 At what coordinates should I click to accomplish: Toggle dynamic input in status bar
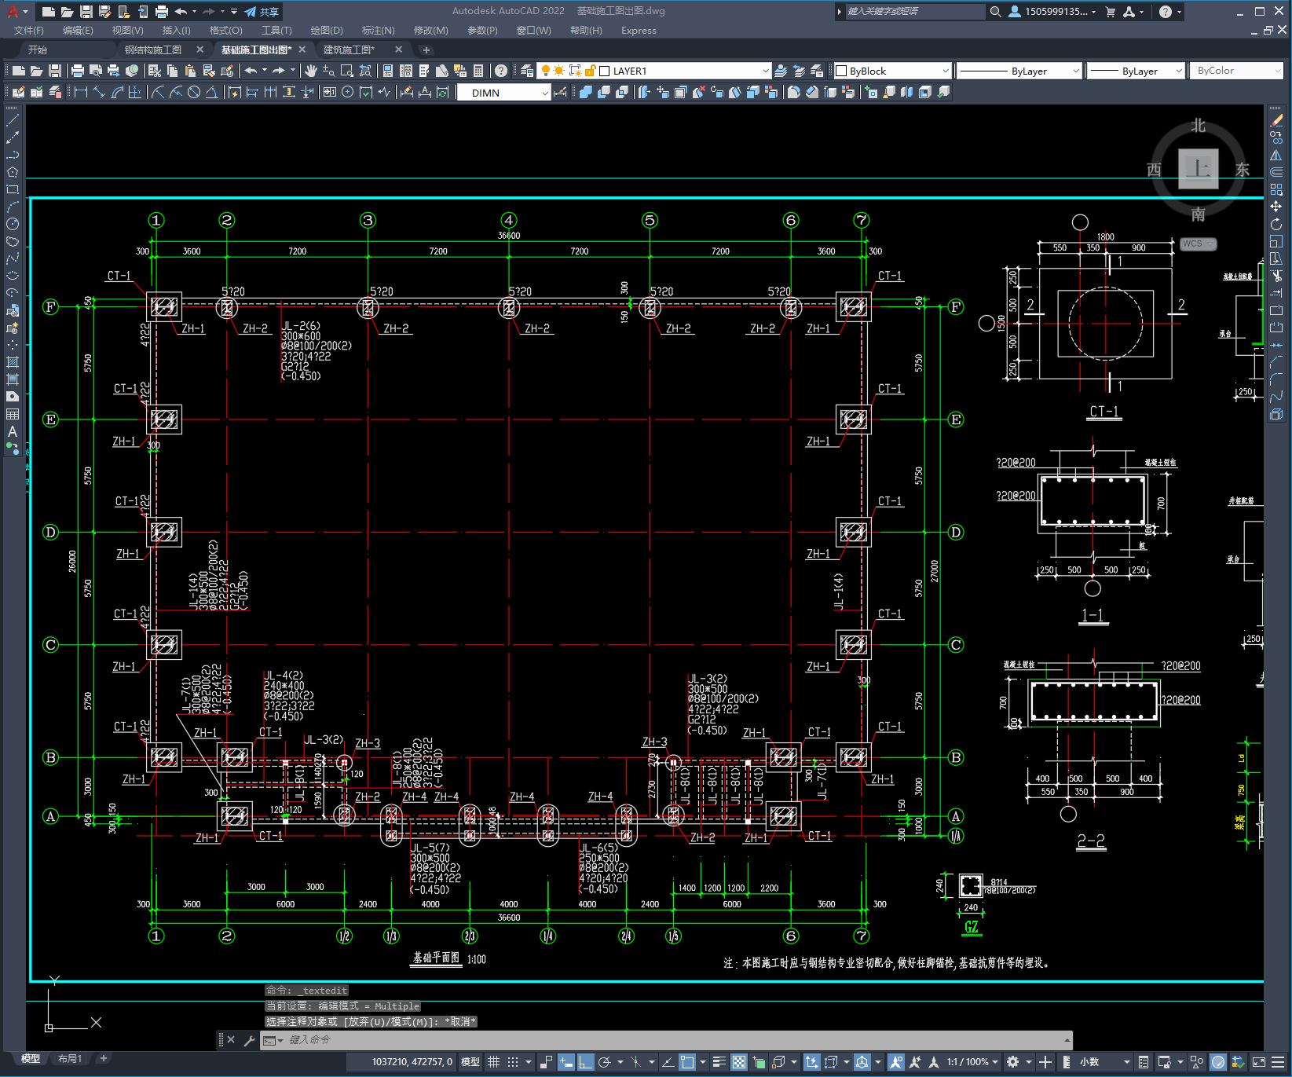pos(565,1062)
